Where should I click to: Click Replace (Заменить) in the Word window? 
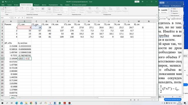174,11
